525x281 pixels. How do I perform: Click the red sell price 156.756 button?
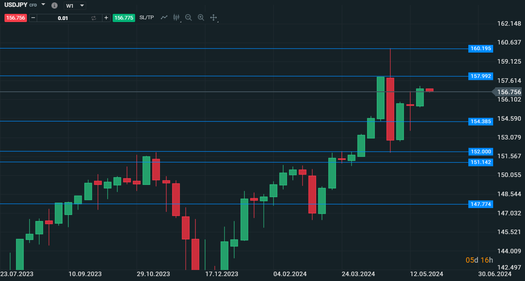16,18
